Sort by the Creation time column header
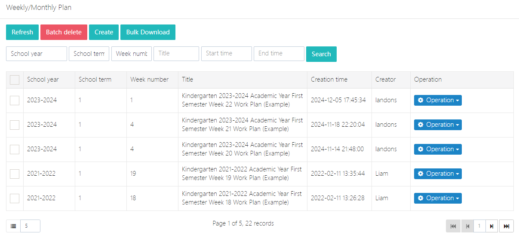This screenshot has width=519, height=238. (329, 79)
